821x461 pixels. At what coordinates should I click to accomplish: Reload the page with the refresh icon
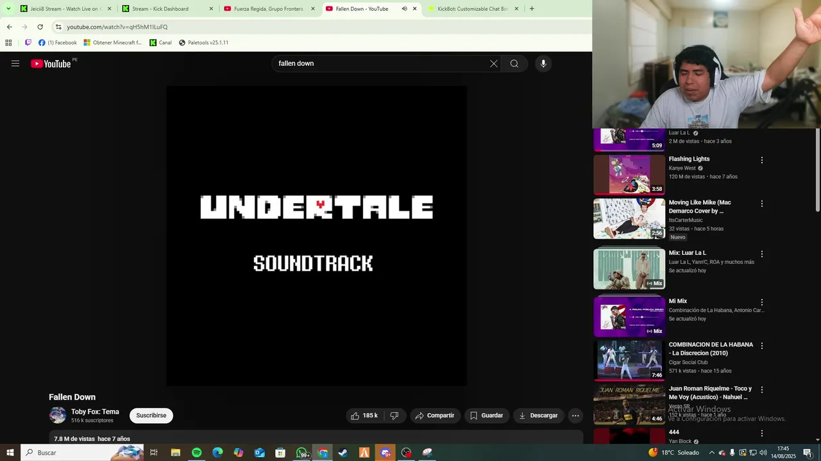click(x=40, y=27)
